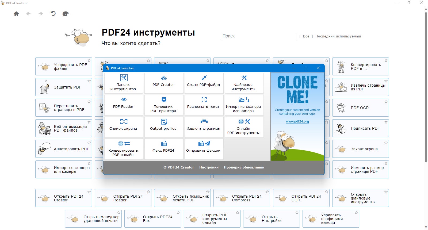Click Открыть PDF инструменты онлайн tile
Screen dimensions: 428x230
point(212,219)
